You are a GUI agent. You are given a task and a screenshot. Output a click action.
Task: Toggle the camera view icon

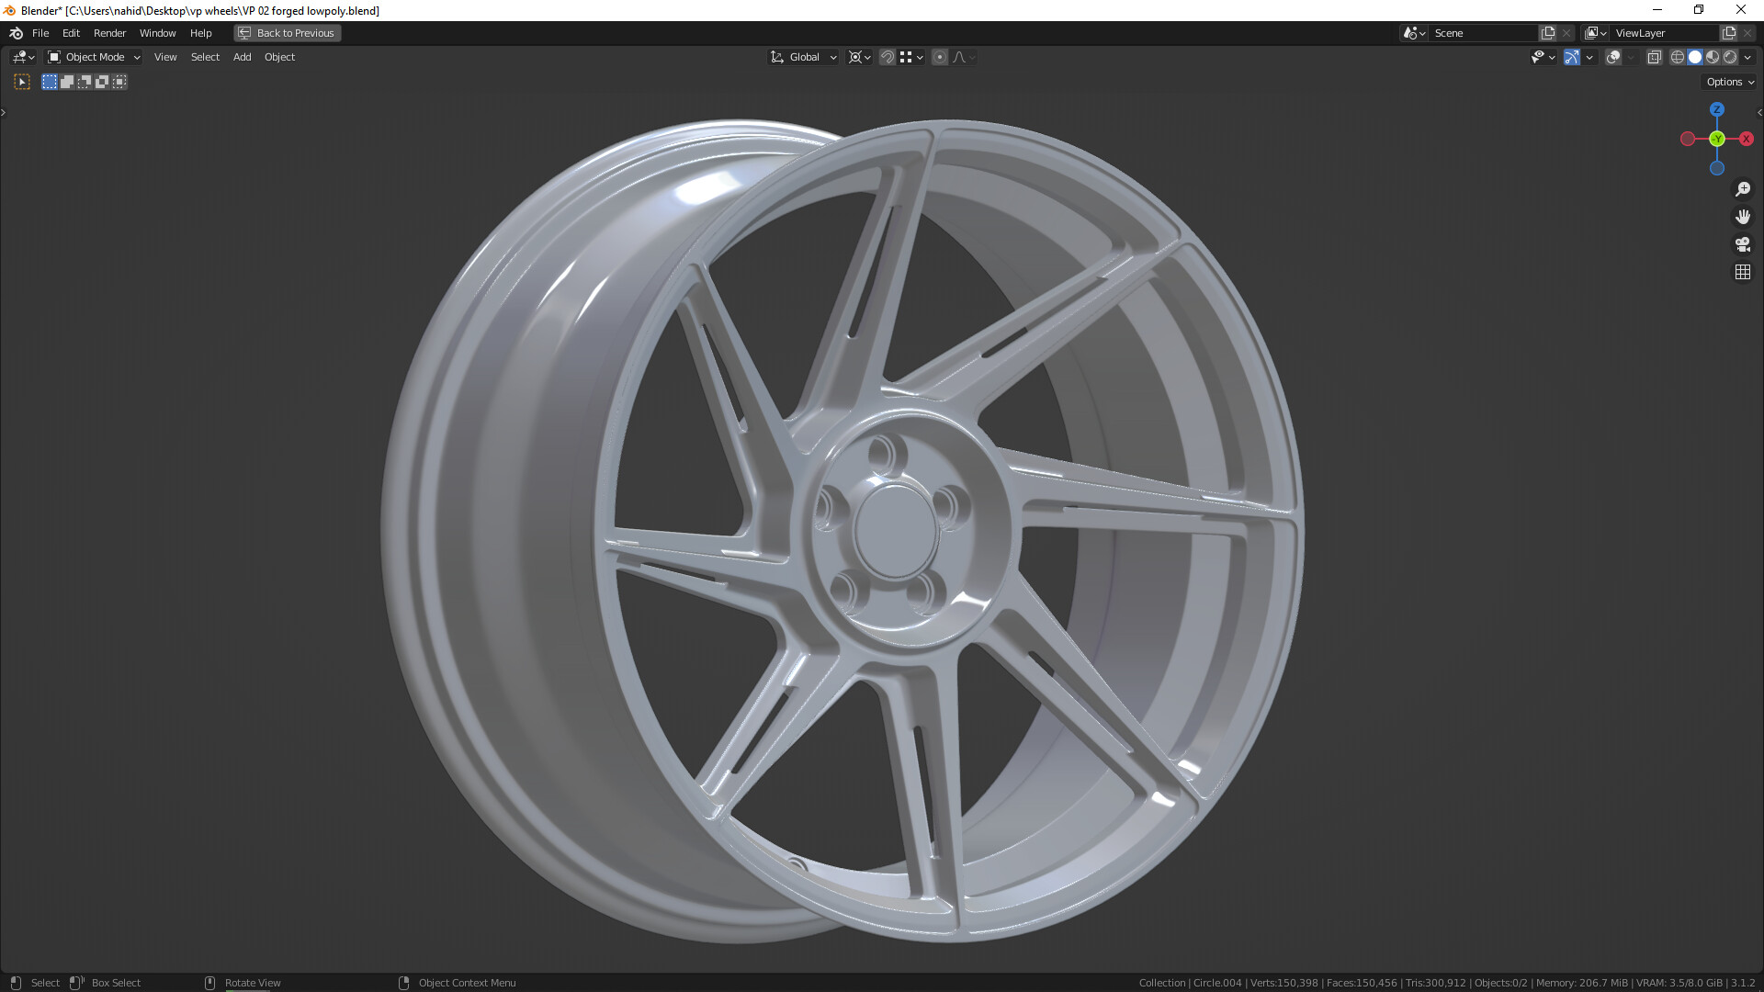pyautogui.click(x=1743, y=244)
